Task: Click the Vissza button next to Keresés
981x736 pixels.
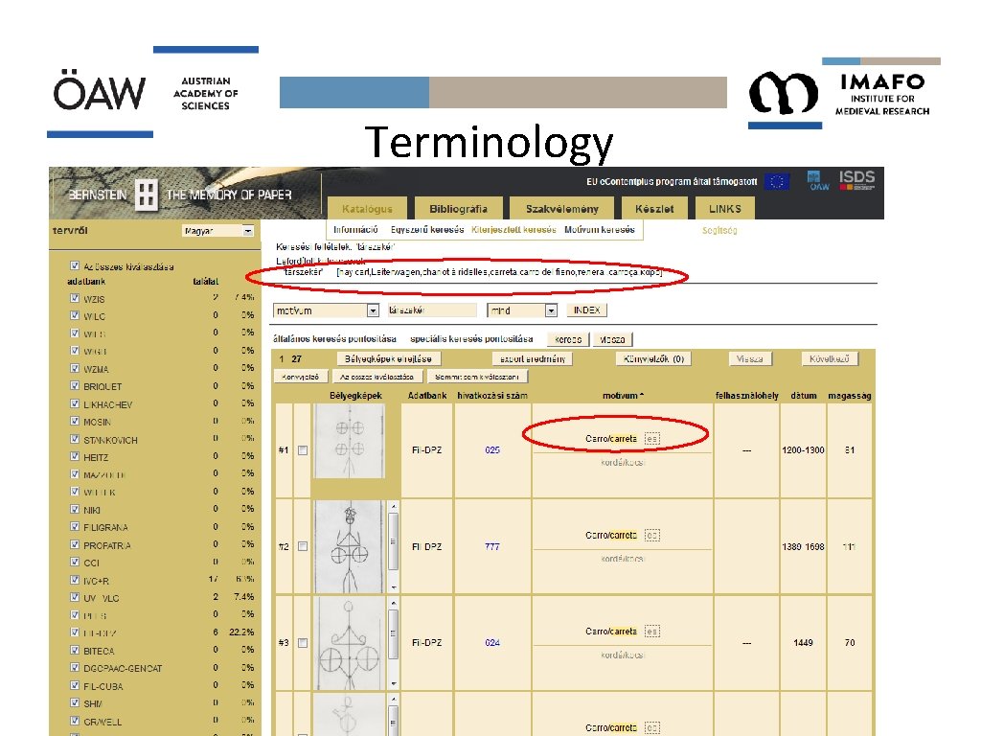Action: tap(612, 339)
